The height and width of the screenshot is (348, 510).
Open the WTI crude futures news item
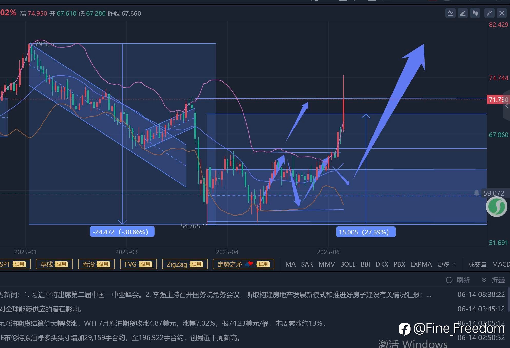click(164, 323)
